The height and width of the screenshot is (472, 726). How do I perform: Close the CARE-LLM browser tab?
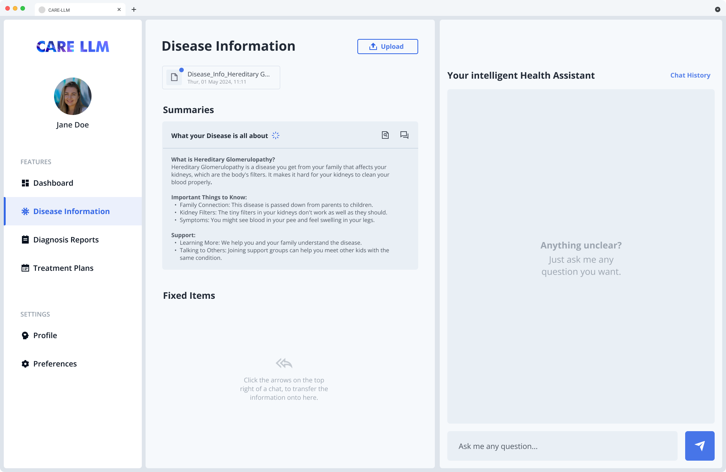[x=119, y=9]
